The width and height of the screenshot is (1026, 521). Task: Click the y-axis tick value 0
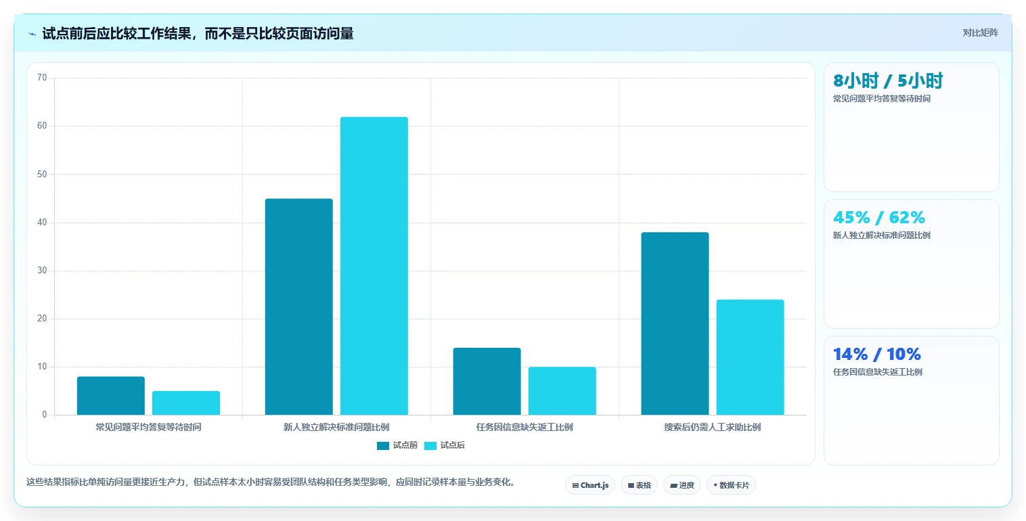click(45, 415)
